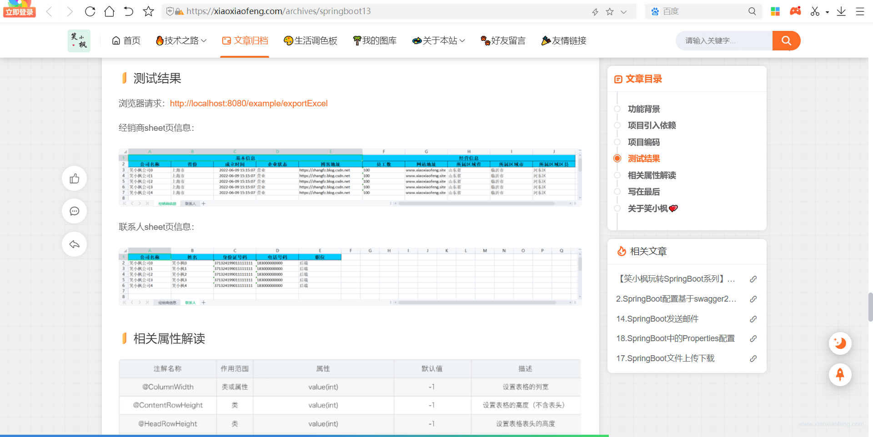The height and width of the screenshot is (437, 873).
Task: Click the comment bubble side button
Action: 75,211
